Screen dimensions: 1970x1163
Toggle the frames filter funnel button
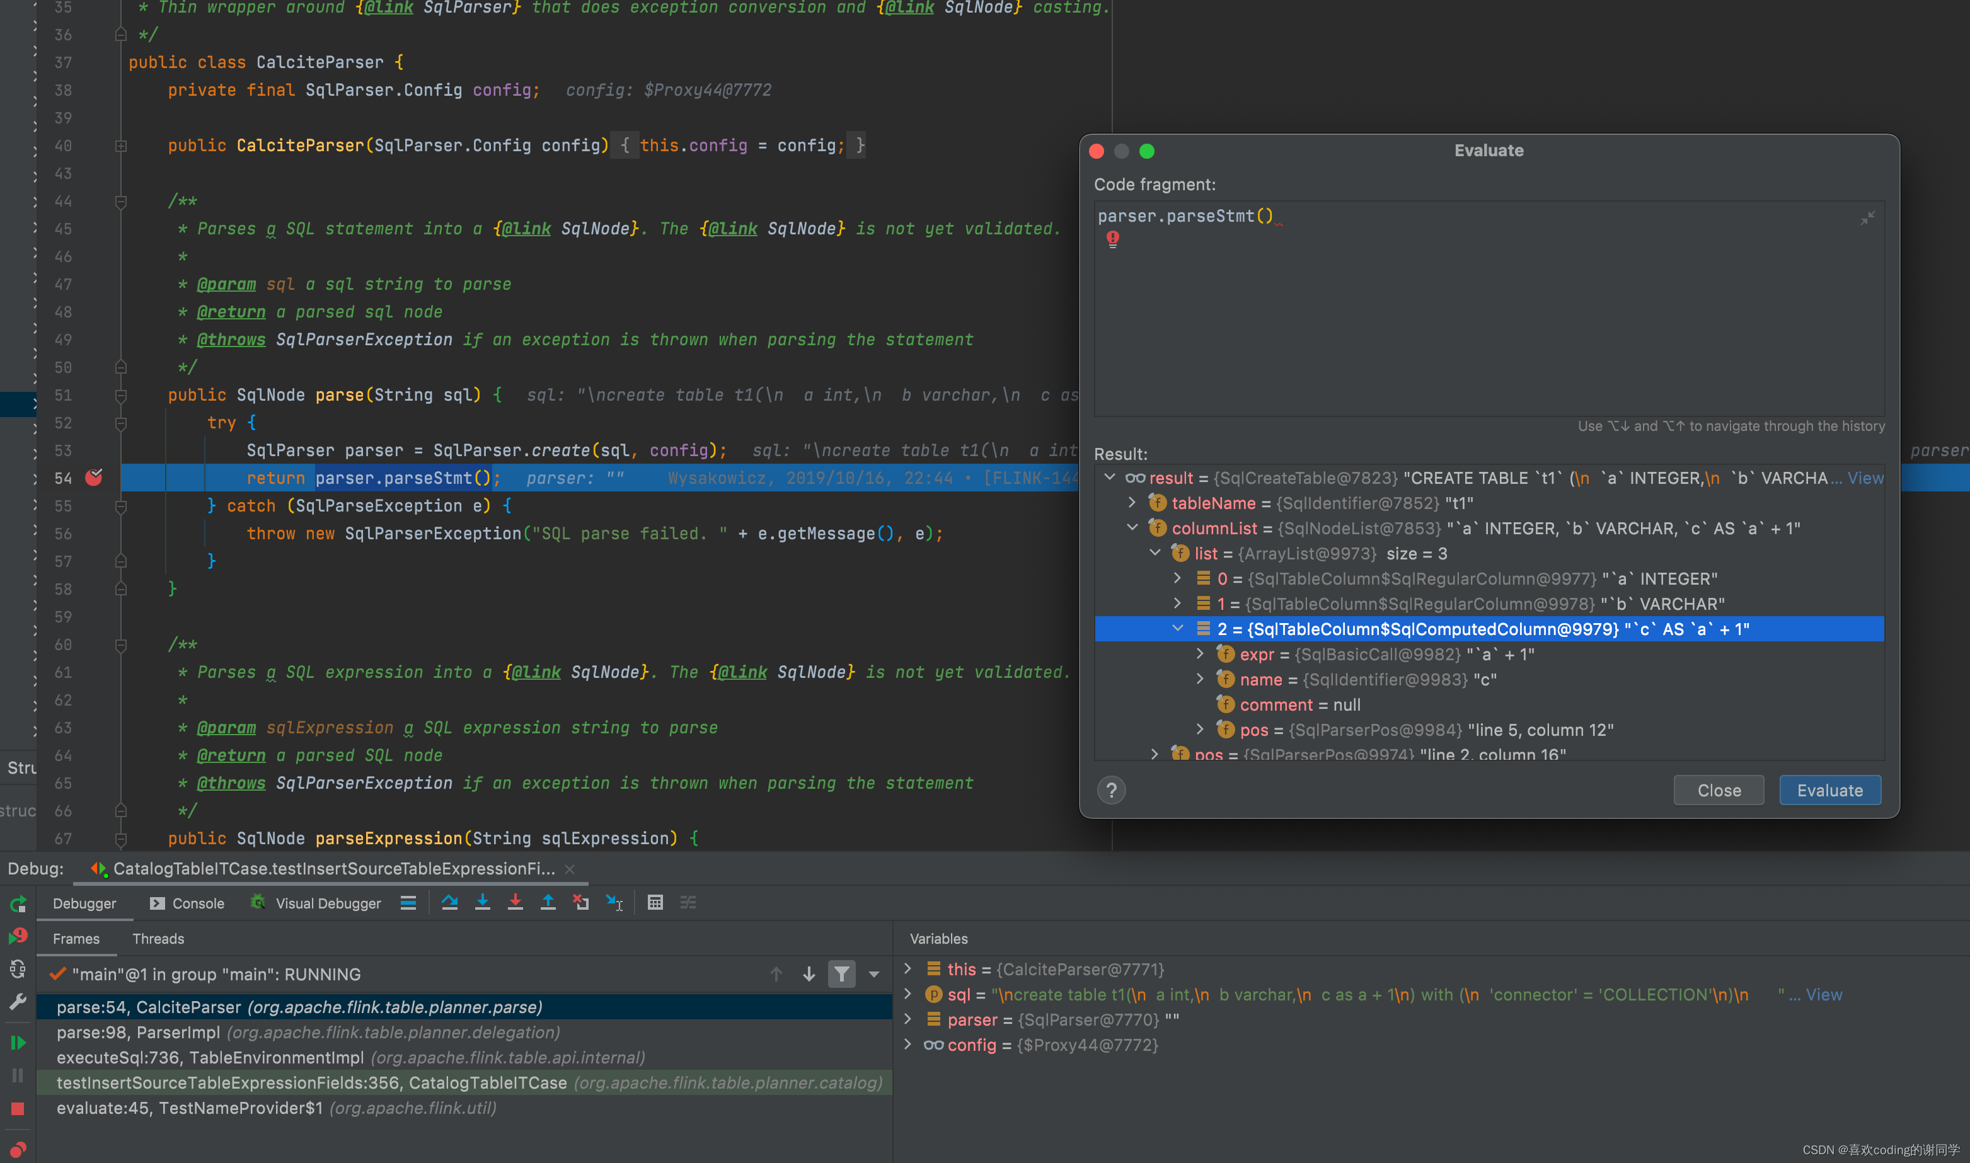841,974
